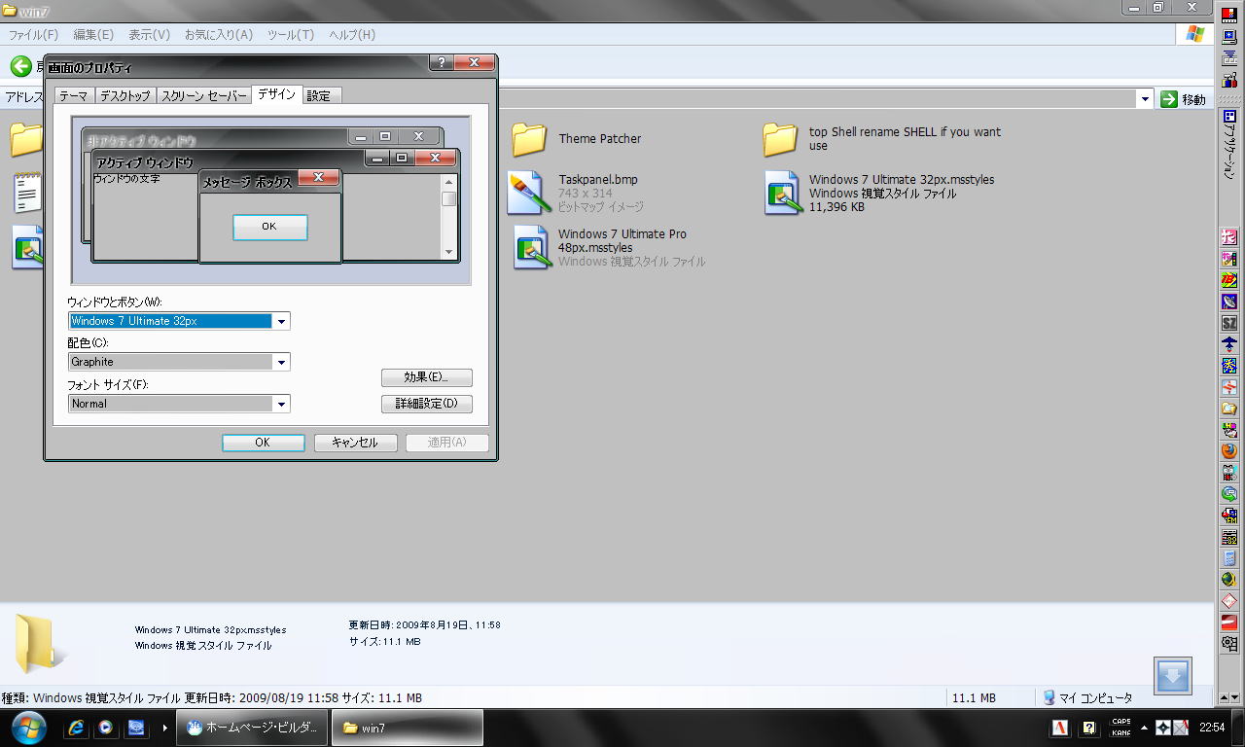Open Windows Media Player quick launch icon
Image resolution: width=1245 pixels, height=747 pixels.
105,728
